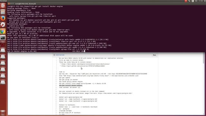The width and height of the screenshot is (206, 116).
Task: Open the network indicator in top panel
Action: pyautogui.click(x=189, y=1)
